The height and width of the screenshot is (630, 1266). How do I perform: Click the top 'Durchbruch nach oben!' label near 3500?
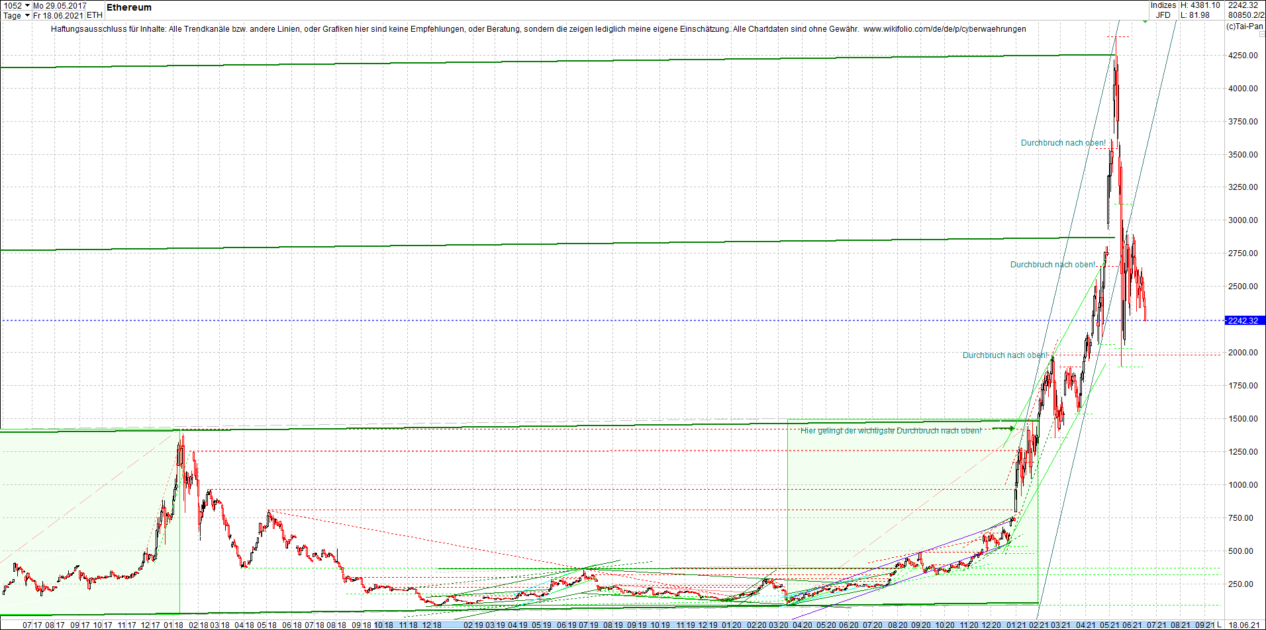point(1063,143)
